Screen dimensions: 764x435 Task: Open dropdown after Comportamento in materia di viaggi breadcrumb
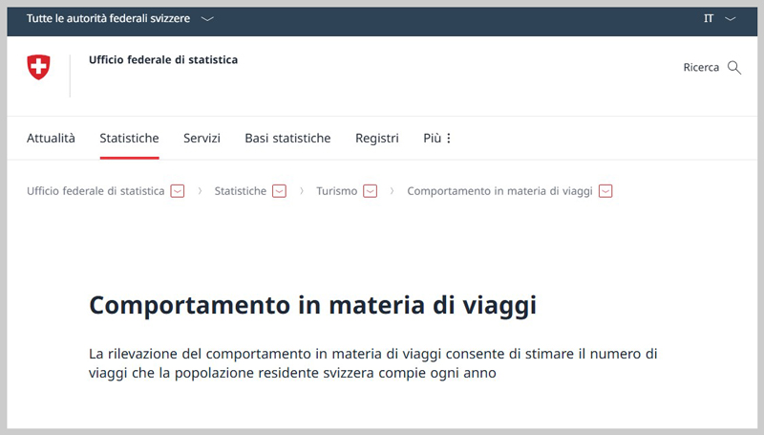(605, 191)
